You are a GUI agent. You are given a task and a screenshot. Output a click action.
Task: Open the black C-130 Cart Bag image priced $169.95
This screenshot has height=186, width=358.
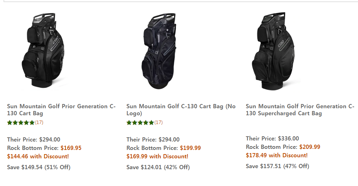click(x=44, y=51)
